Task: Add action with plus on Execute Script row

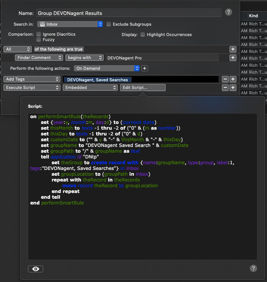Action: (233, 87)
